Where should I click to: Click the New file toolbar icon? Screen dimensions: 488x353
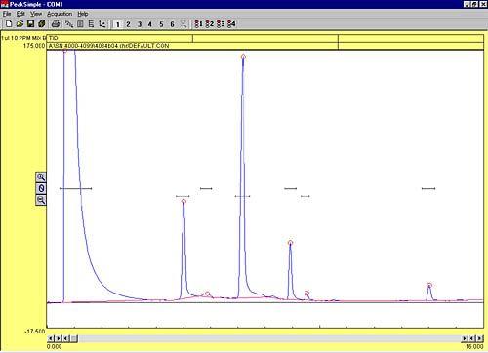coord(9,24)
